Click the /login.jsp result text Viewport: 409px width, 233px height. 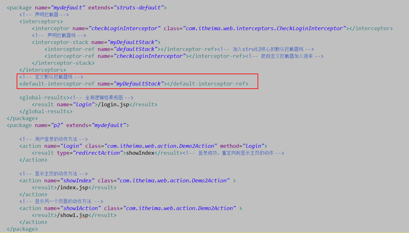pos(113,104)
